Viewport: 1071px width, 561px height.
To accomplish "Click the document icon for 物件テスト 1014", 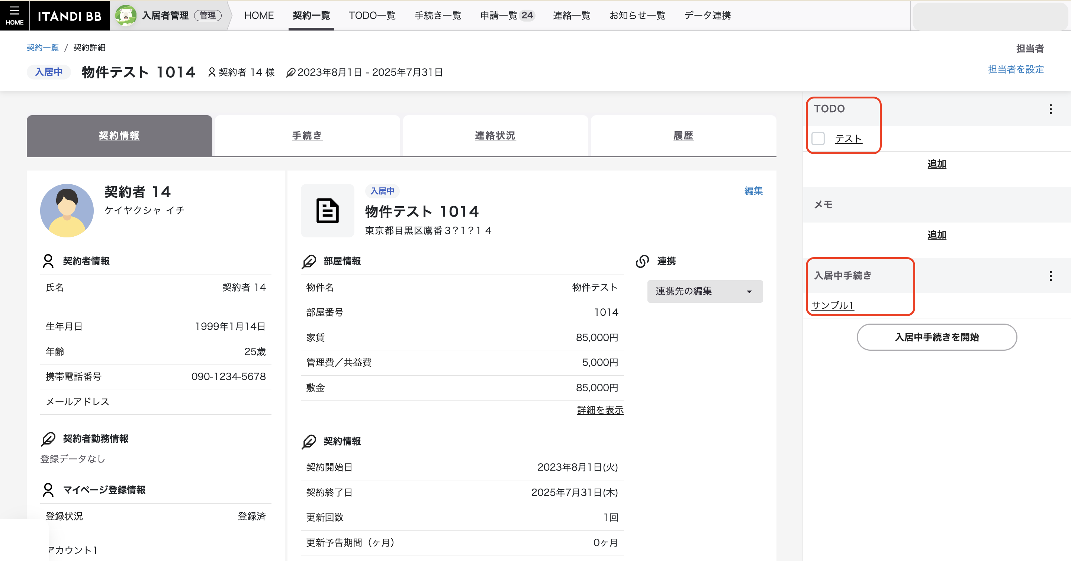I will pyautogui.click(x=328, y=211).
